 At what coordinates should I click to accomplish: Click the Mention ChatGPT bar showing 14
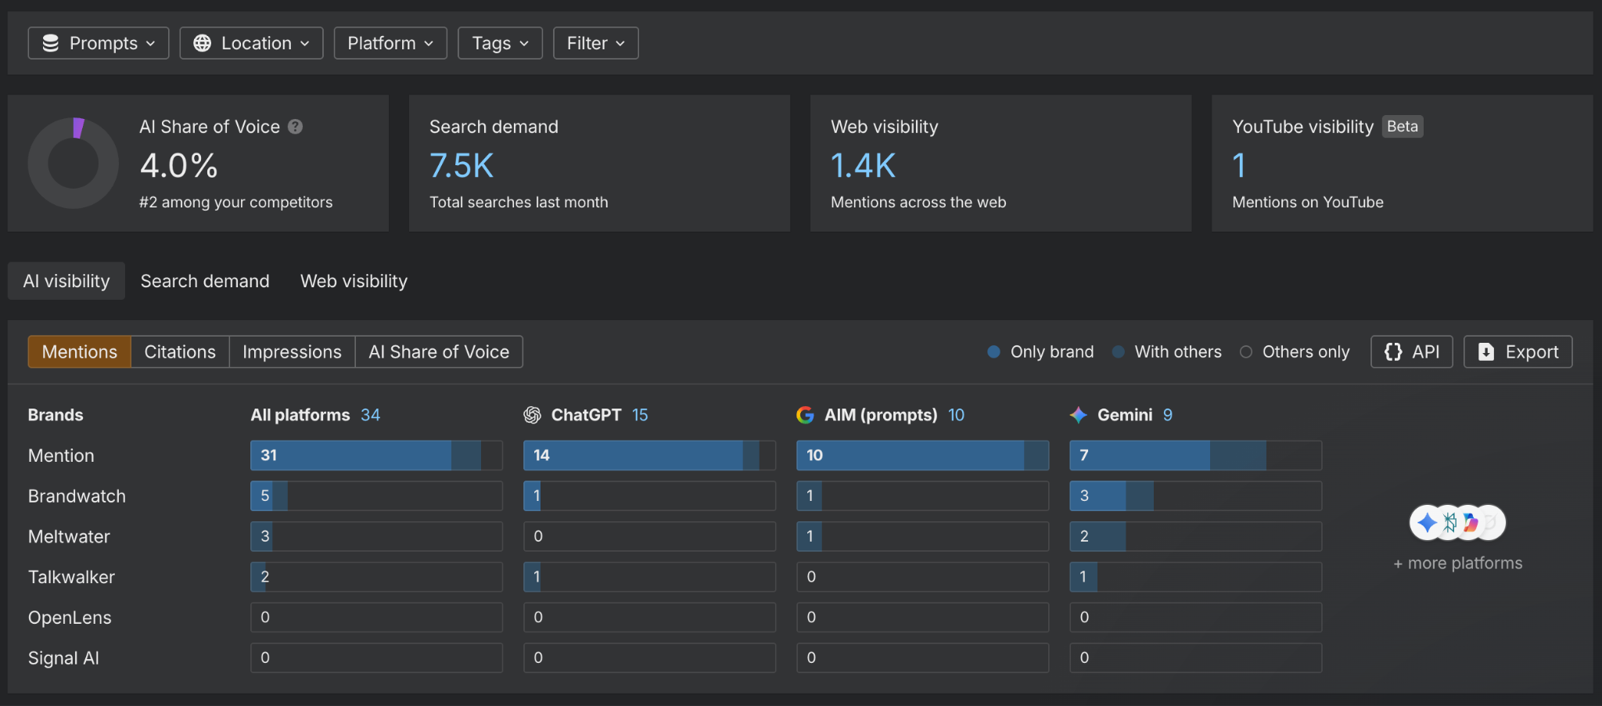coord(649,456)
